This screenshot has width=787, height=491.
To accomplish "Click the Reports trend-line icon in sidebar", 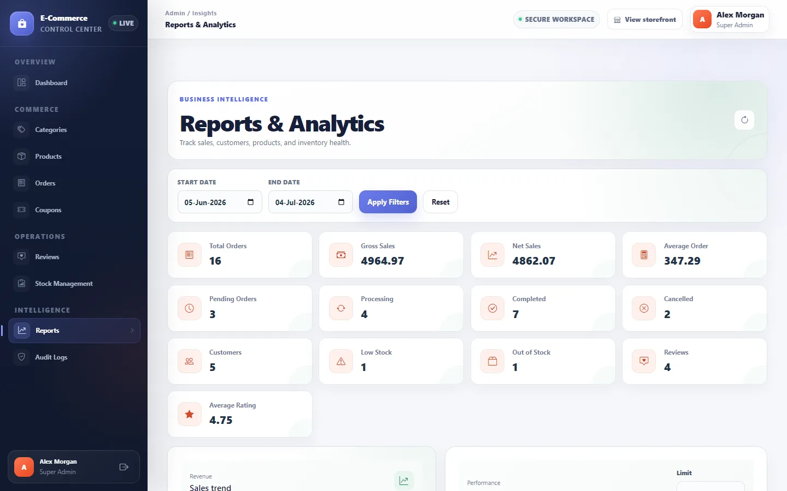I will (22, 330).
